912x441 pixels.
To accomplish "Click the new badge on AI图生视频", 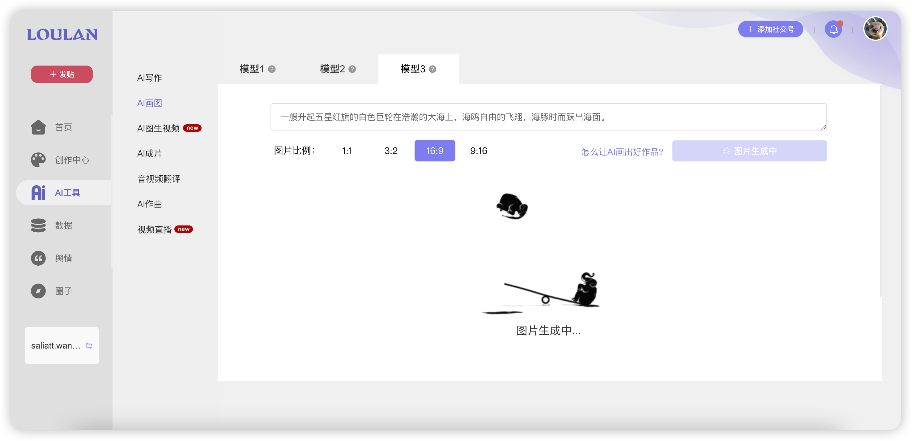I will [x=192, y=128].
